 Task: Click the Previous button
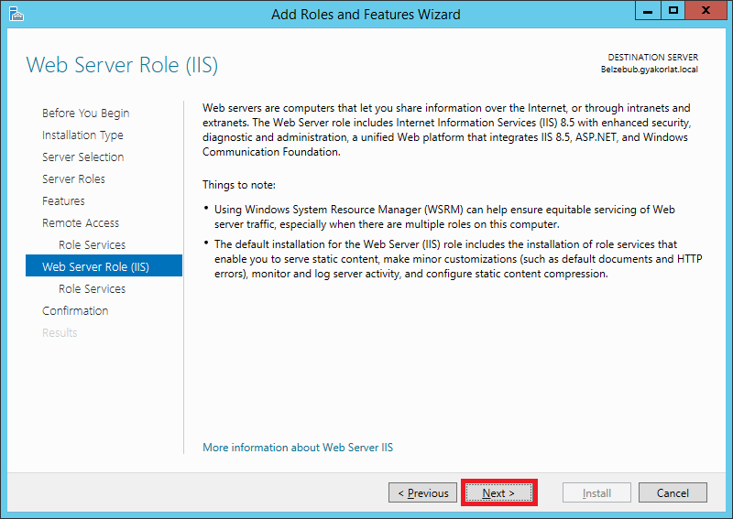click(422, 492)
